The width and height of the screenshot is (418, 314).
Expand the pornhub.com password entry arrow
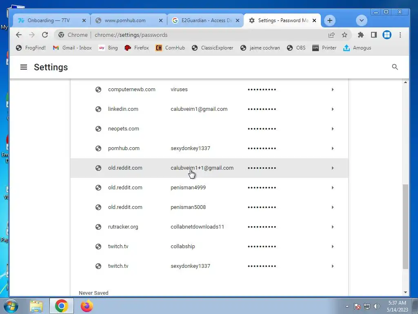point(332,148)
